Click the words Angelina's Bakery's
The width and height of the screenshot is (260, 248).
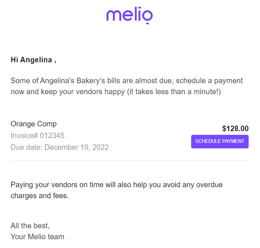(x=73, y=81)
